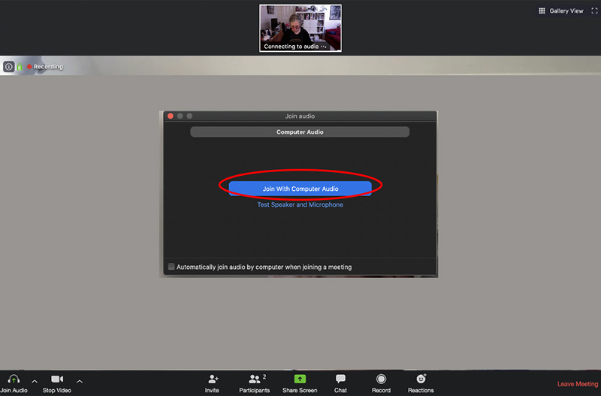The image size is (601, 396).
Task: Open Invite from the meeting toolbar
Action: (x=213, y=383)
